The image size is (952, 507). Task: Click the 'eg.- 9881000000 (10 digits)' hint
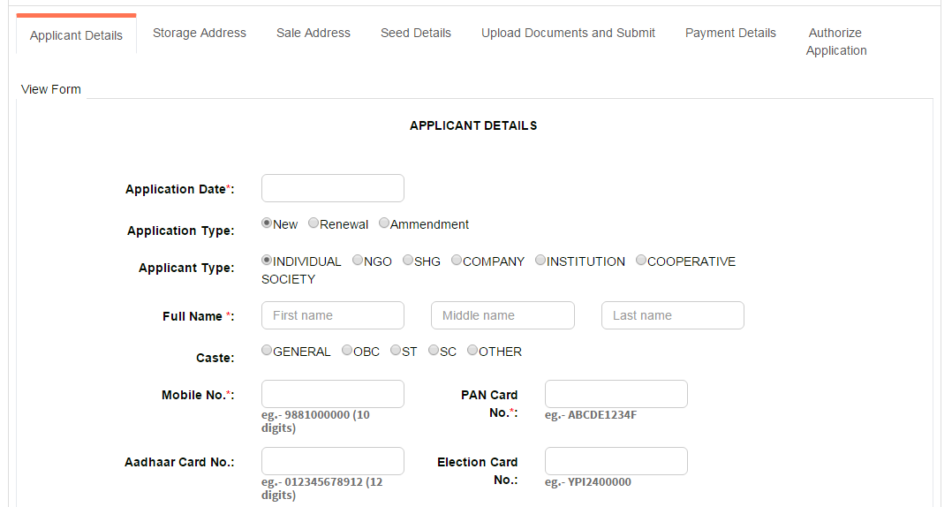(x=316, y=421)
